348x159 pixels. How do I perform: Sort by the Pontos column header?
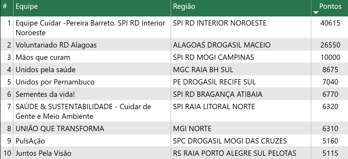(330, 6)
